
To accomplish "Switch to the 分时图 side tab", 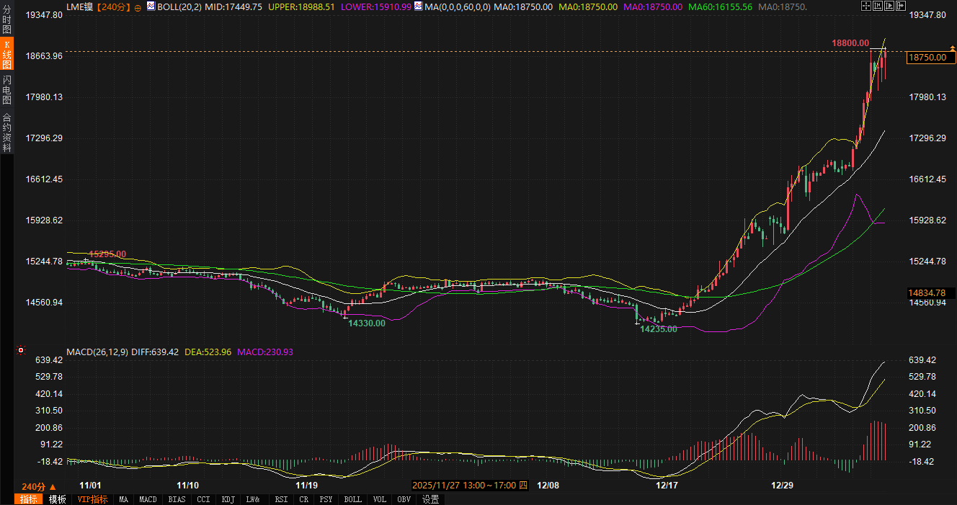I will [x=6, y=19].
